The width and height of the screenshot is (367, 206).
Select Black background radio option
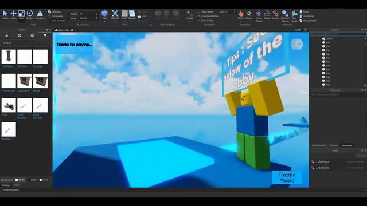pos(32,180)
